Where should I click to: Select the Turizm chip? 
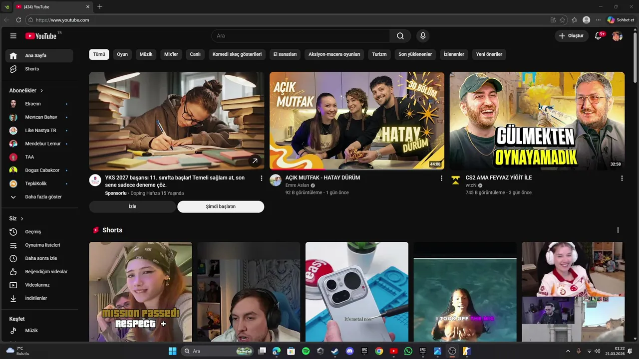click(379, 54)
